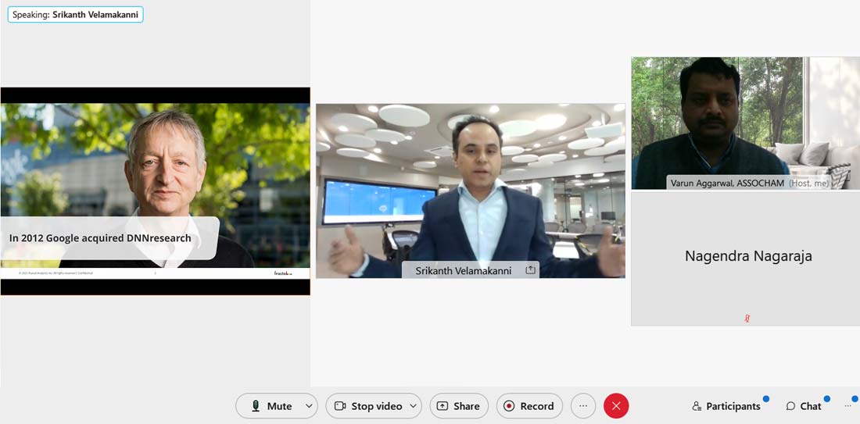Click the Srikanth Velamakanni name label

pos(463,271)
